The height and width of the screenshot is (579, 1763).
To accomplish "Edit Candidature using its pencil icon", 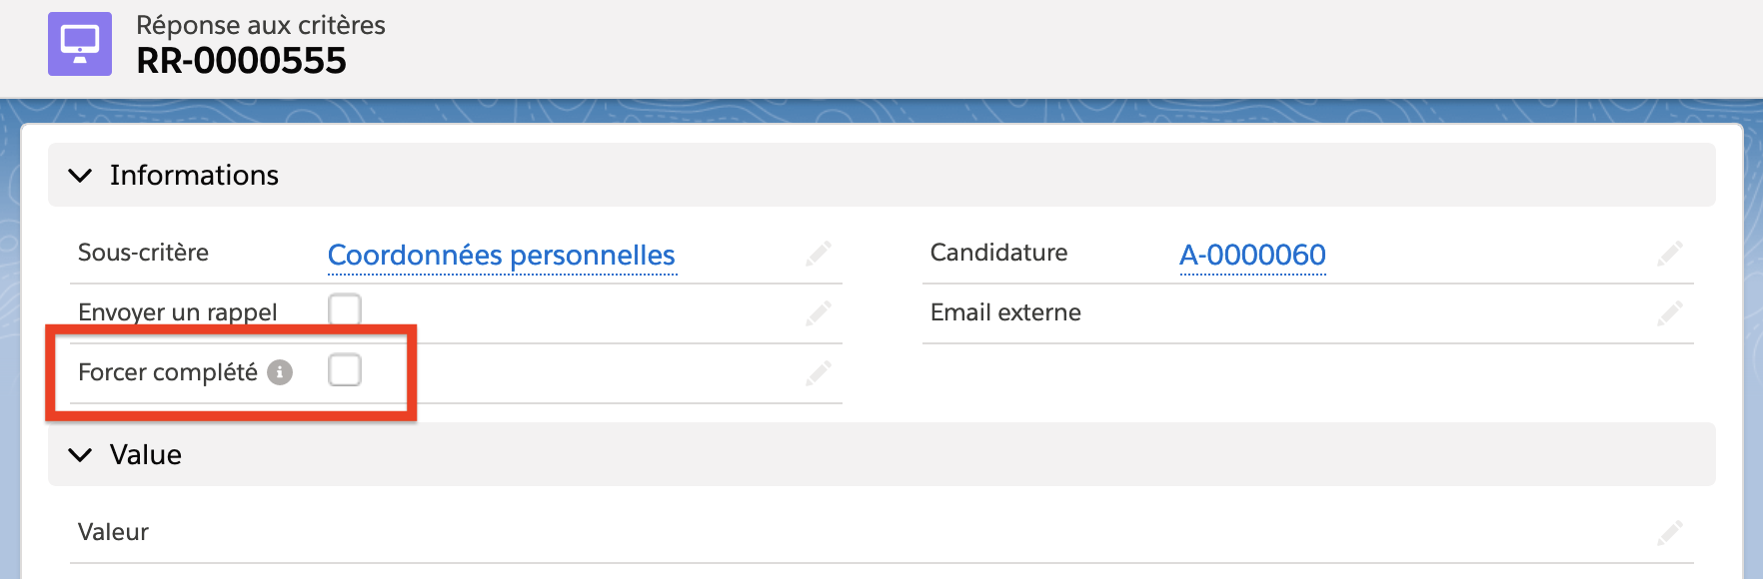I will coord(1669,254).
